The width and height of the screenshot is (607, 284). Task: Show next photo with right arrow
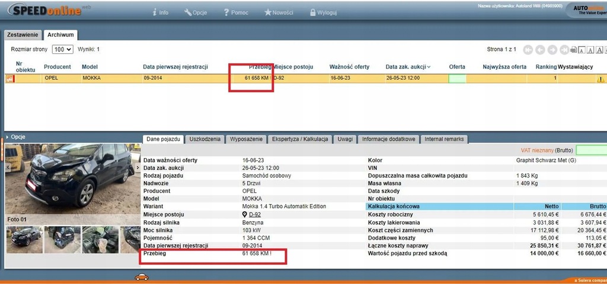point(138,167)
